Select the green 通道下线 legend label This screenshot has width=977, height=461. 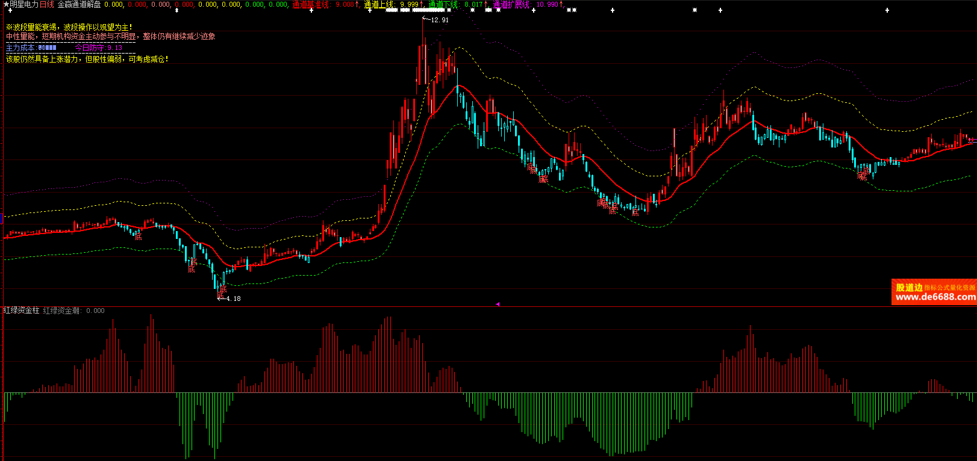444,4
